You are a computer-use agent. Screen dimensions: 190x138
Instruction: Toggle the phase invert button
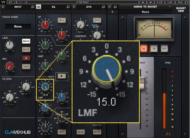pyautogui.click(x=26, y=58)
